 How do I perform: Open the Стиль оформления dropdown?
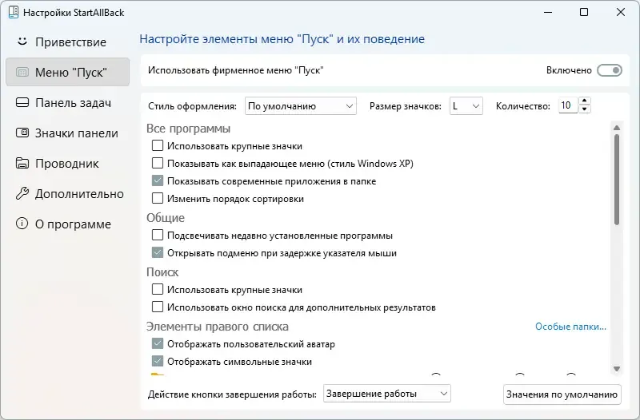point(299,105)
